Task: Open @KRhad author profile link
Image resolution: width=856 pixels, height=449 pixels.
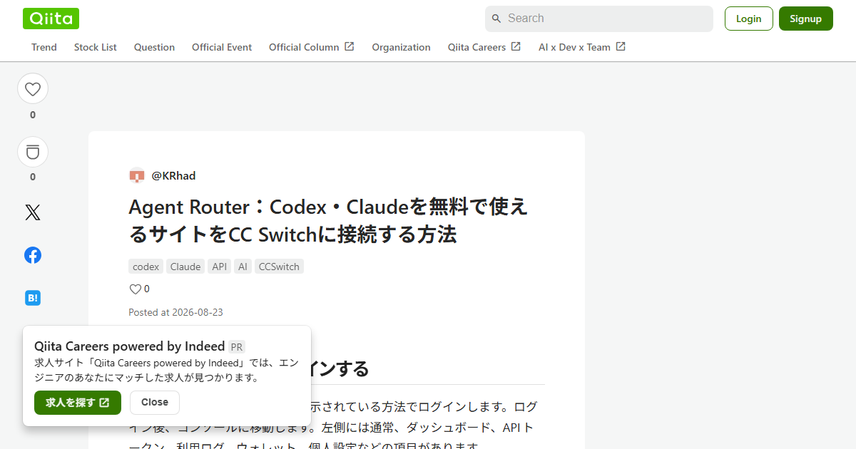Action: click(173, 175)
